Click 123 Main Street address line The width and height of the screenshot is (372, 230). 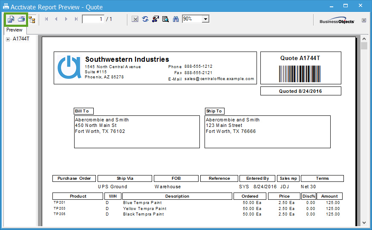point(224,125)
